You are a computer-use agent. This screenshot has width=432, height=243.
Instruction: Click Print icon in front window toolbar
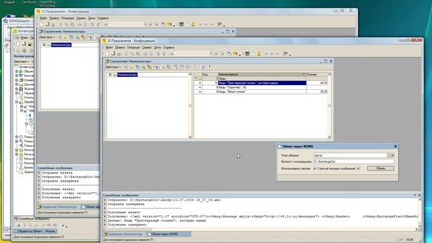[x=146, y=54]
